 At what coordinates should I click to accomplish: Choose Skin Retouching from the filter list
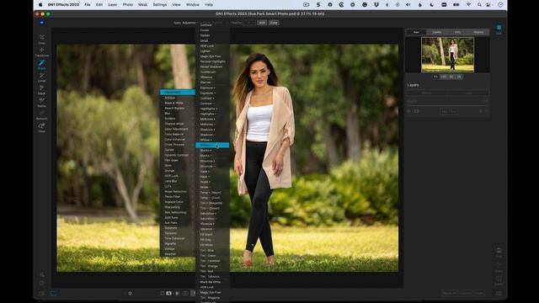178,212
